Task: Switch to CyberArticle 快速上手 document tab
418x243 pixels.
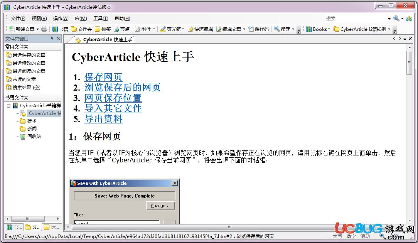Action: click(x=104, y=40)
